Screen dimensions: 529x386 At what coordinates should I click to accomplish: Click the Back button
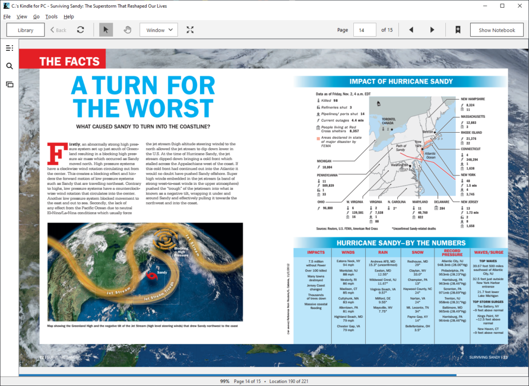click(x=58, y=29)
